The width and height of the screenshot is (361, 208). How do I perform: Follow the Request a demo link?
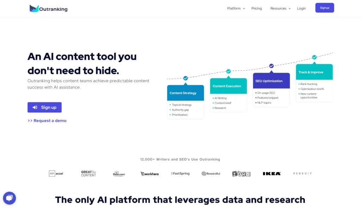pyautogui.click(x=47, y=121)
